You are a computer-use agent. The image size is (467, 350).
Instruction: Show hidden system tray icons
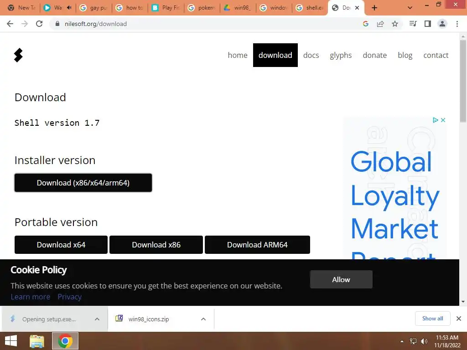pos(402,341)
